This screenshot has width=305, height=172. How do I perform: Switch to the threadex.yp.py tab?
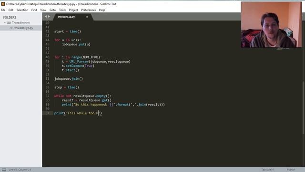point(66,17)
